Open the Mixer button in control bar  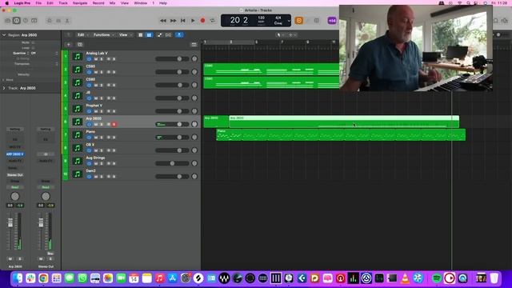pyautogui.click(x=58, y=21)
